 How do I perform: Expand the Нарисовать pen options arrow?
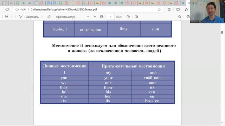(42, 17)
